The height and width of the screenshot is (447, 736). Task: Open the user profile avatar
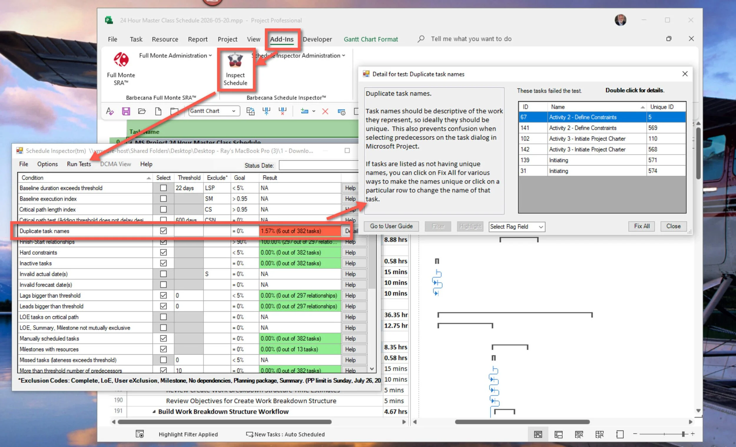coord(620,20)
